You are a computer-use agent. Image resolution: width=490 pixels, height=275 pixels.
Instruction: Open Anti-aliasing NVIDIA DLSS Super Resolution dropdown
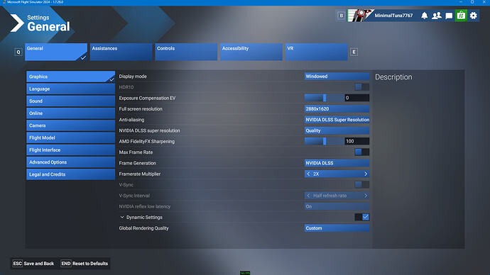(337, 120)
